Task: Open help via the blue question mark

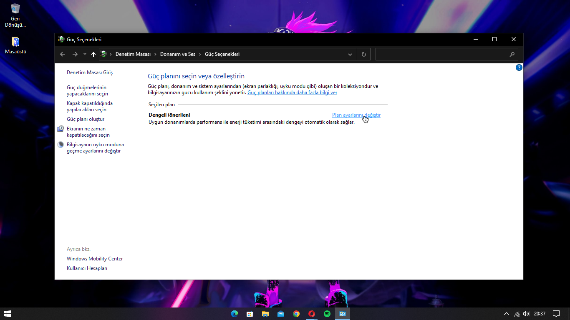Action: (519, 67)
